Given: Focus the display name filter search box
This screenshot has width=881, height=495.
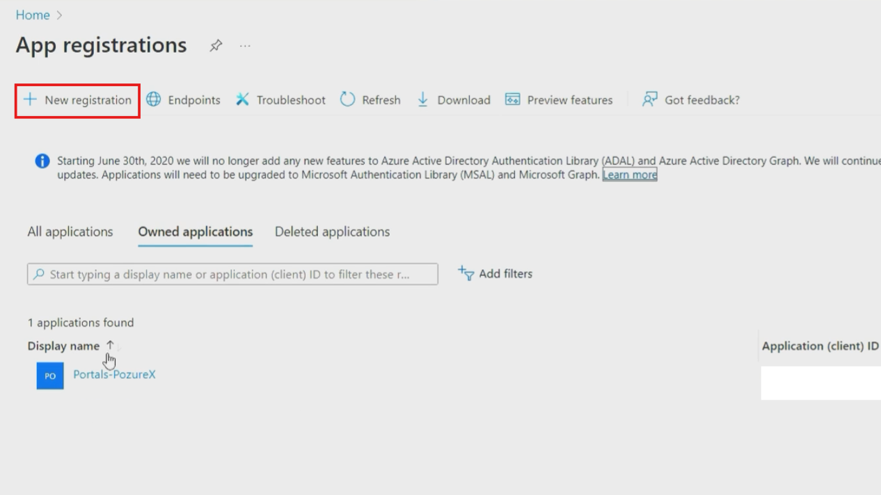Looking at the screenshot, I should [x=232, y=274].
